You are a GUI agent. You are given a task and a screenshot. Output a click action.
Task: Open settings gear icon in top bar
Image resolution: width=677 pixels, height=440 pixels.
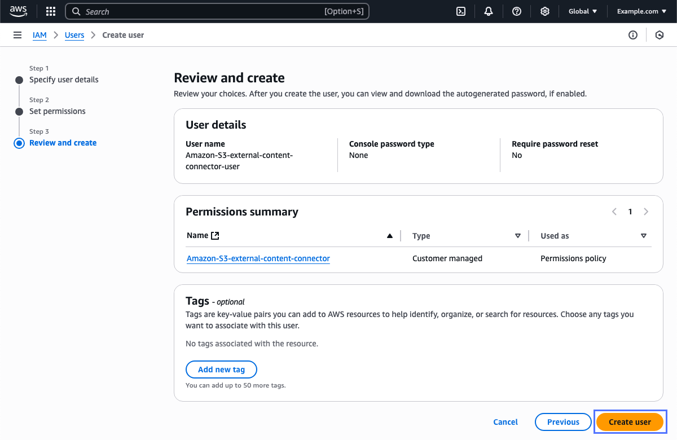tap(545, 11)
